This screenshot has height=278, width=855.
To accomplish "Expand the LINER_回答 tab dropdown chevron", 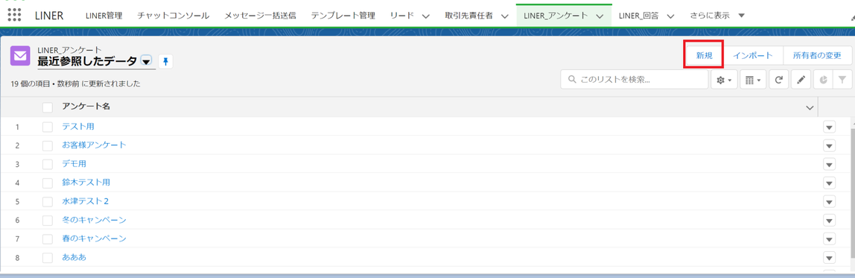I will [x=670, y=16].
